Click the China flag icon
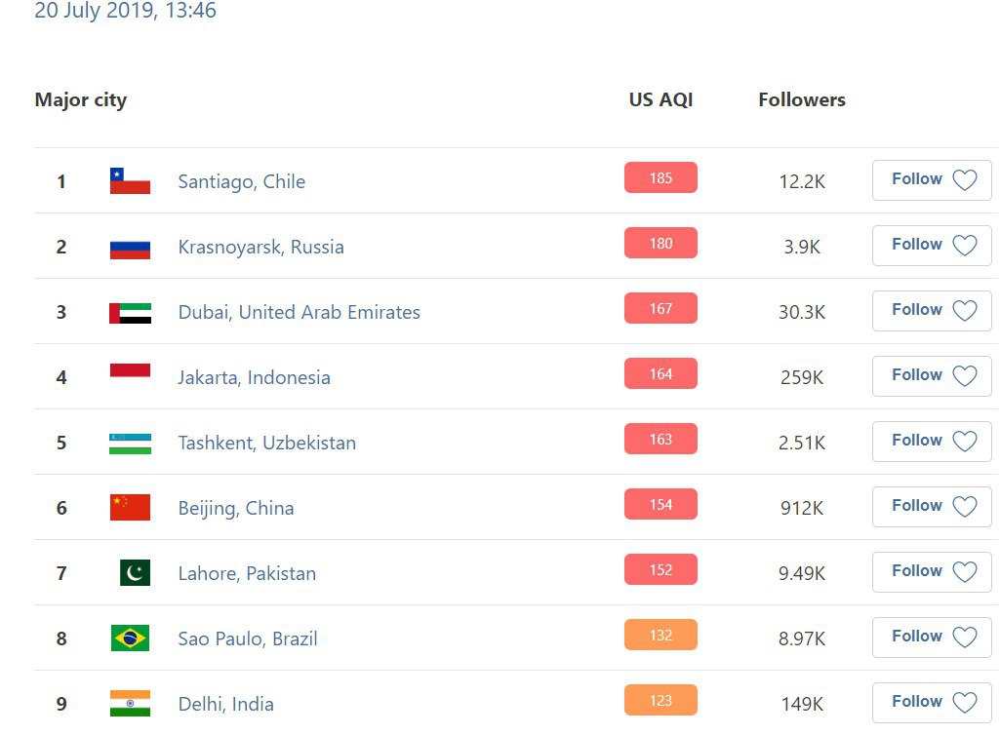 pyautogui.click(x=130, y=508)
